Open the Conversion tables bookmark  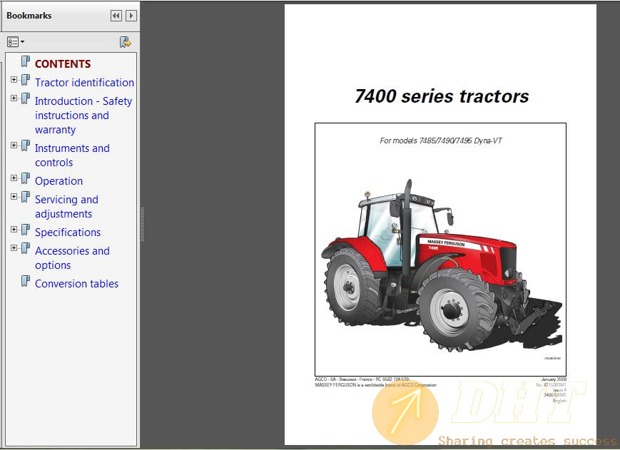click(77, 284)
